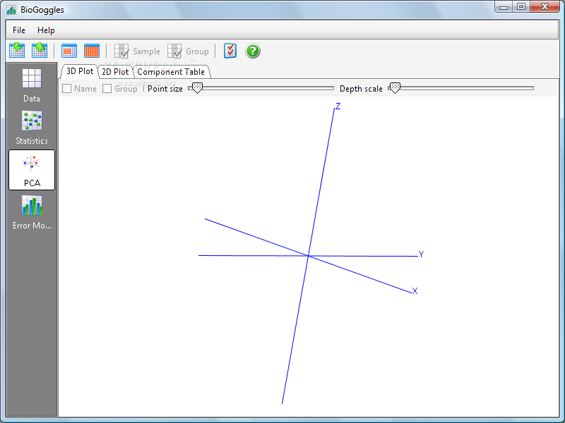Open the Error Model panel in sidebar
Viewport: 565px width, 423px height.
coord(32,212)
